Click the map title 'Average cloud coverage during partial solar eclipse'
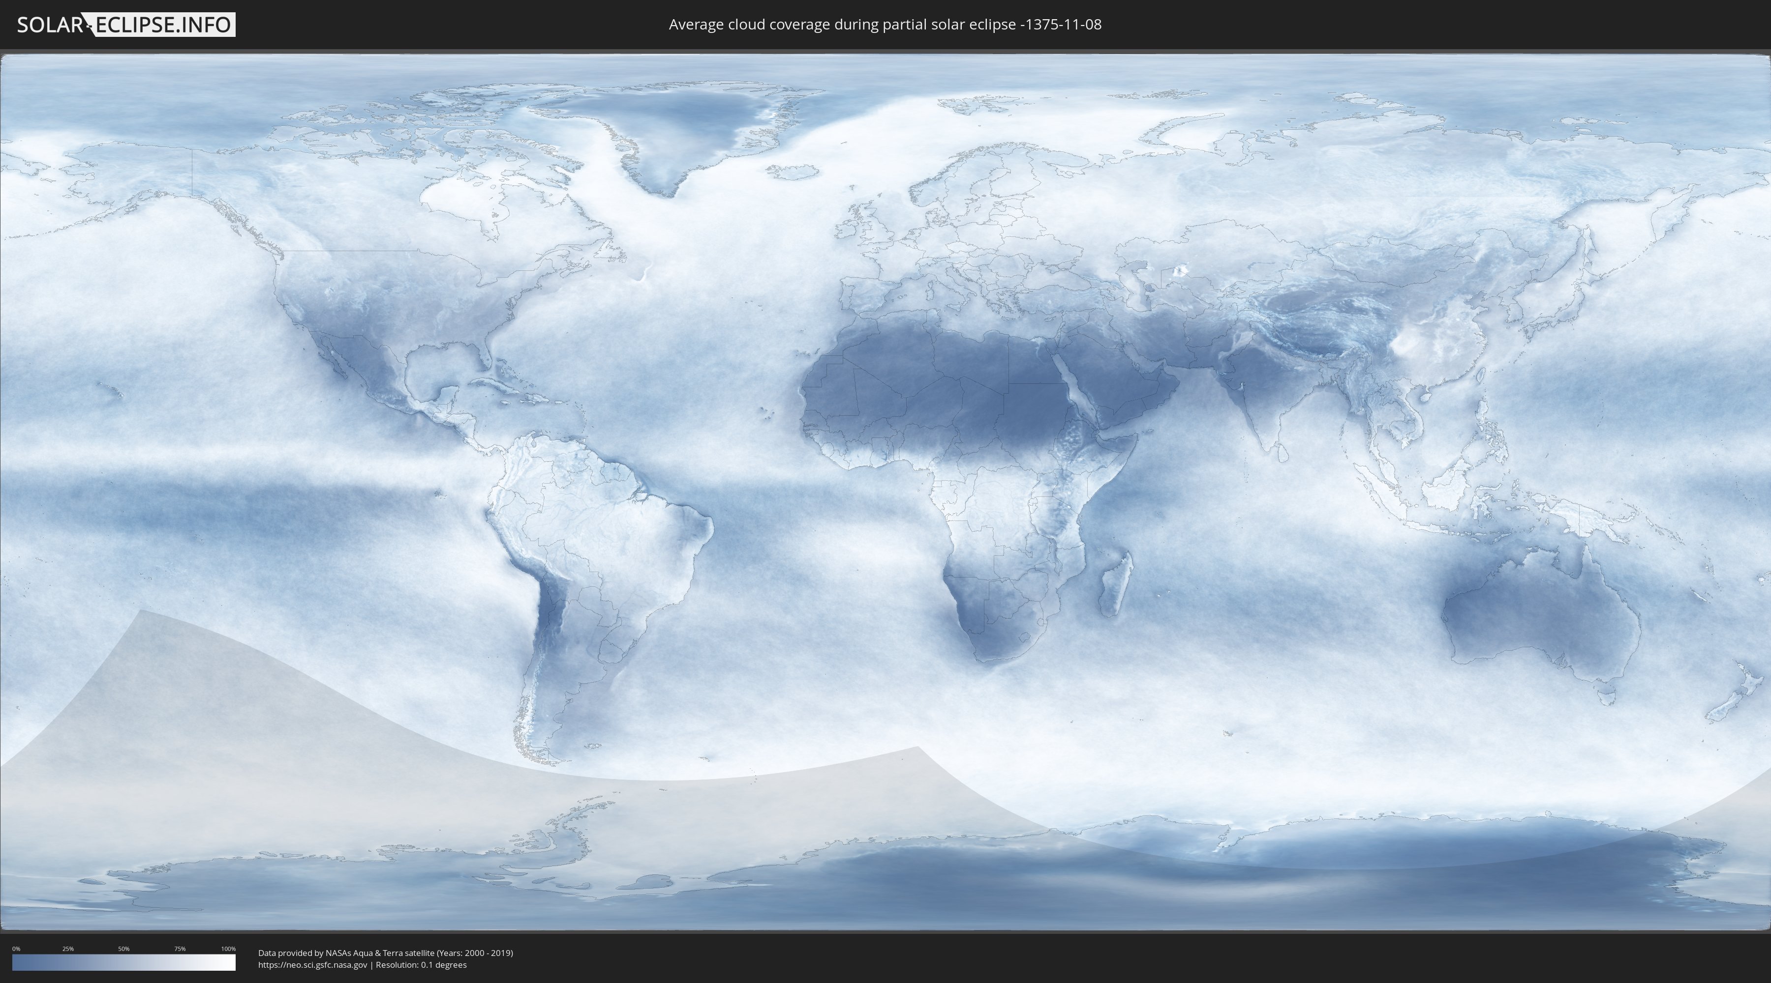Image resolution: width=1771 pixels, height=983 pixels. 885,25
